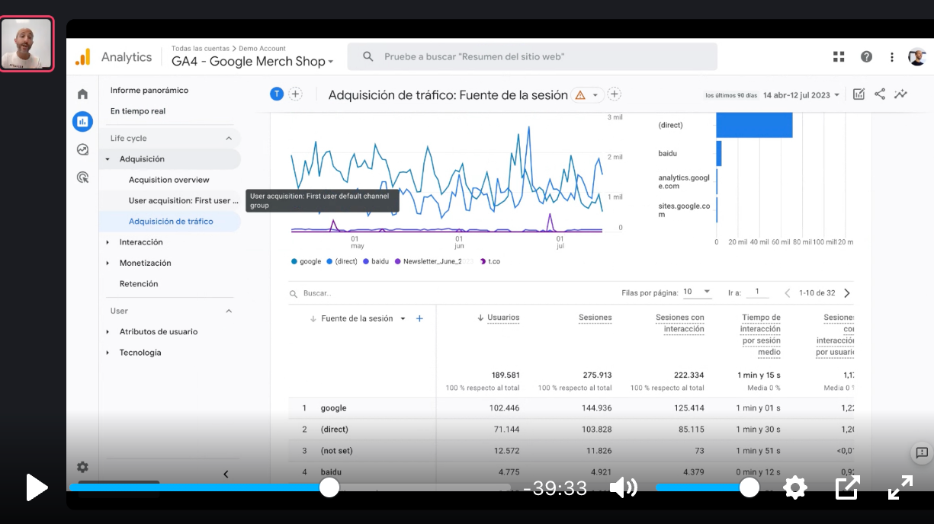The width and height of the screenshot is (934, 524).
Task: Click the Ir a page number field
Action: click(757, 292)
